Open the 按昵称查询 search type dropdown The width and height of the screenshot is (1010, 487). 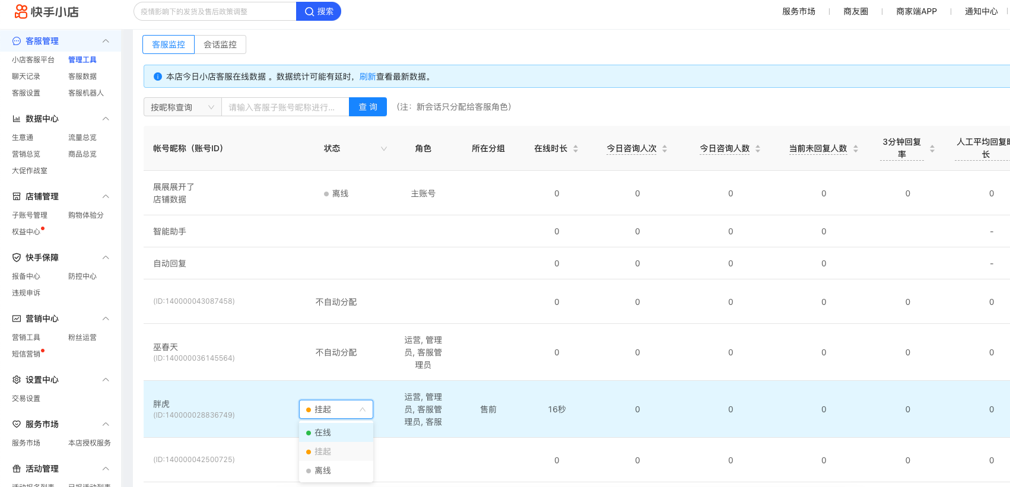pos(182,107)
